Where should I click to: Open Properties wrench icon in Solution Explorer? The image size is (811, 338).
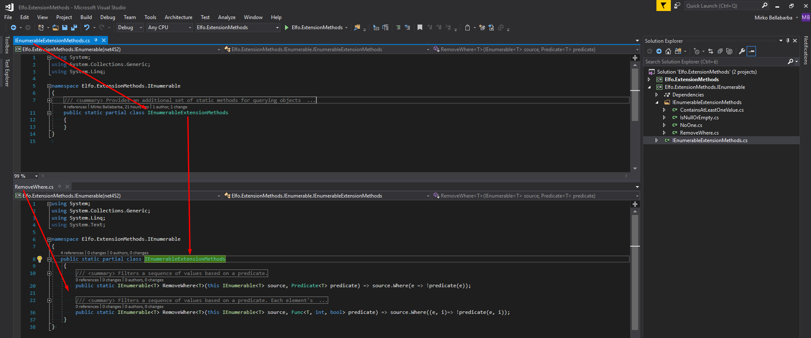(742, 51)
